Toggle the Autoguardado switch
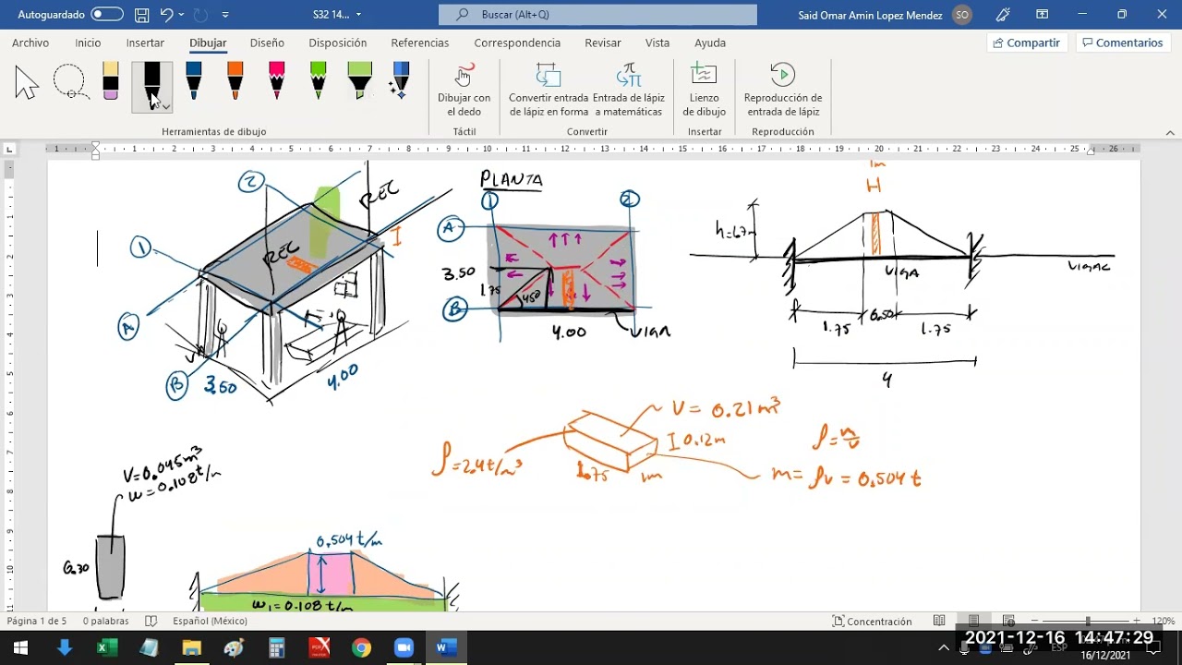Viewport: 1182px width, 665px height. (107, 15)
